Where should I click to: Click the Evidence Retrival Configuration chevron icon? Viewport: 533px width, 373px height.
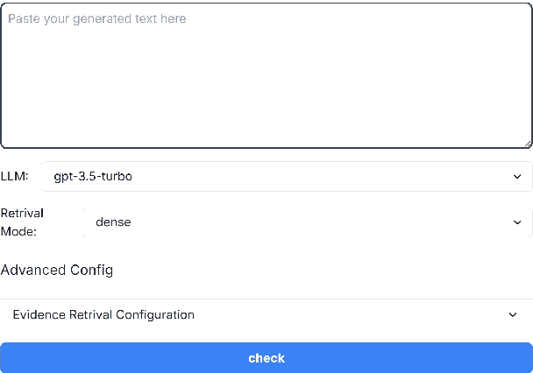point(513,315)
